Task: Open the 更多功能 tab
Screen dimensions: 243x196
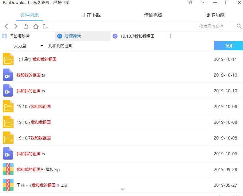Action: [215, 15]
